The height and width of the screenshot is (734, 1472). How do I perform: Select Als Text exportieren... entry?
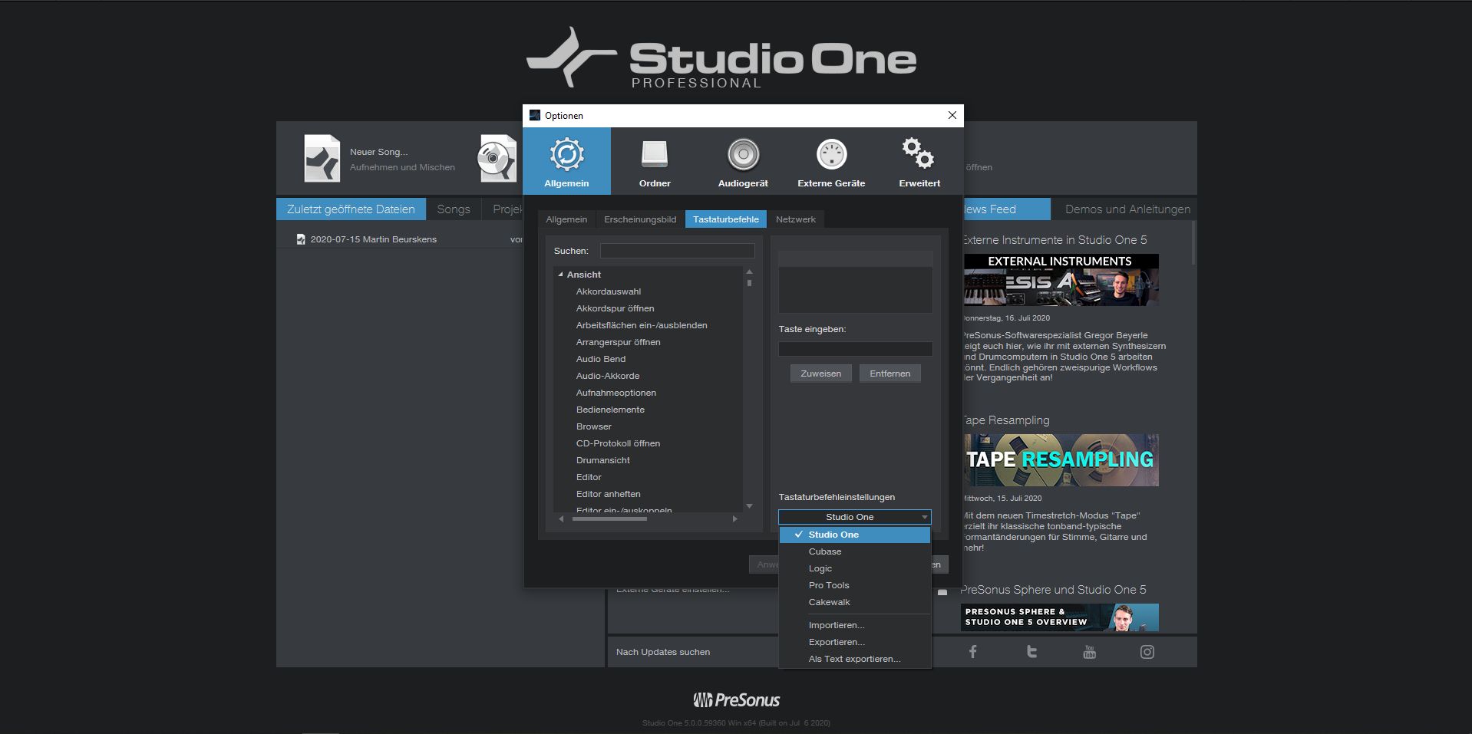[x=854, y=659]
